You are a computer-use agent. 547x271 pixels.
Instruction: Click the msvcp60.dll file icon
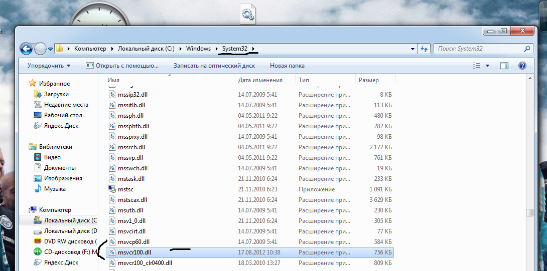click(111, 241)
